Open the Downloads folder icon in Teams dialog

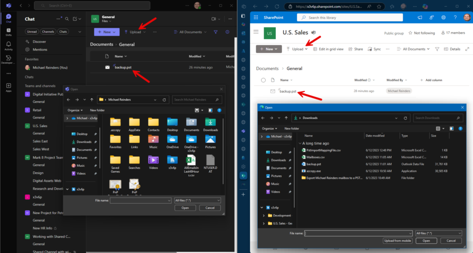point(210,124)
